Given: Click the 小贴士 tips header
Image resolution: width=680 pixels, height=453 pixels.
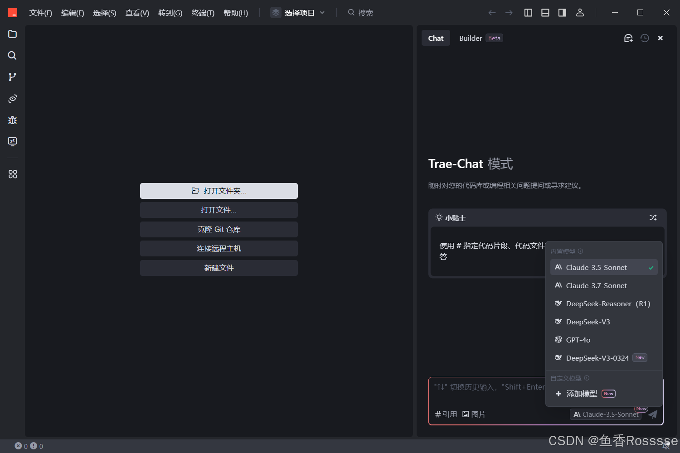Looking at the screenshot, I should tap(451, 218).
